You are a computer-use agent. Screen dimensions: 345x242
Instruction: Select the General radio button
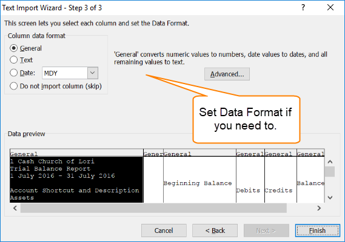13,48
